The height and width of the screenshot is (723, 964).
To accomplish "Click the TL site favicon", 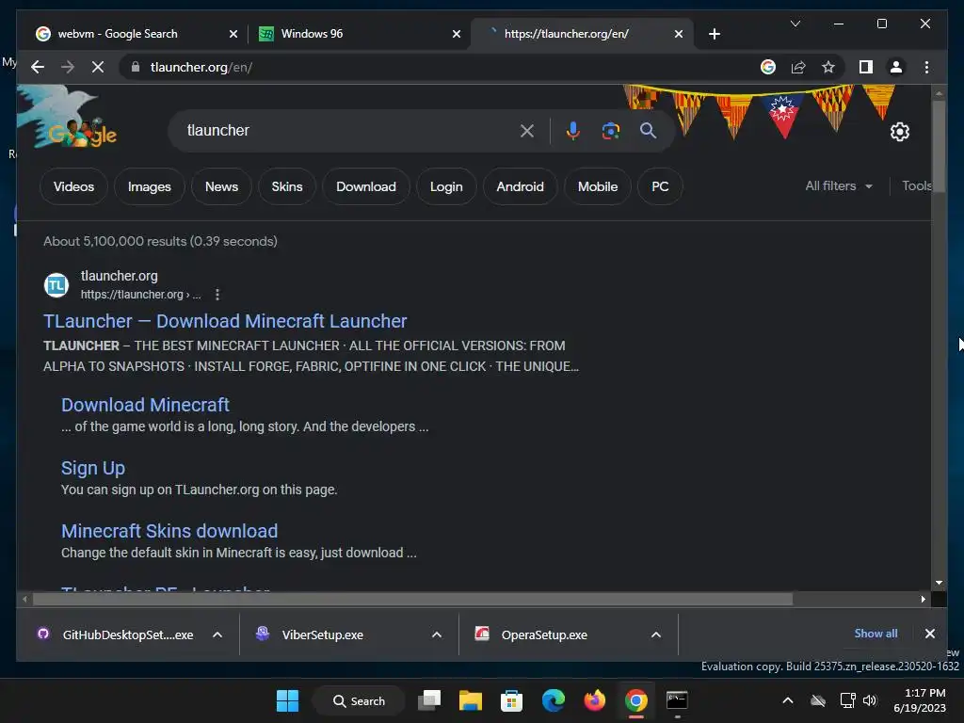I will 56,285.
